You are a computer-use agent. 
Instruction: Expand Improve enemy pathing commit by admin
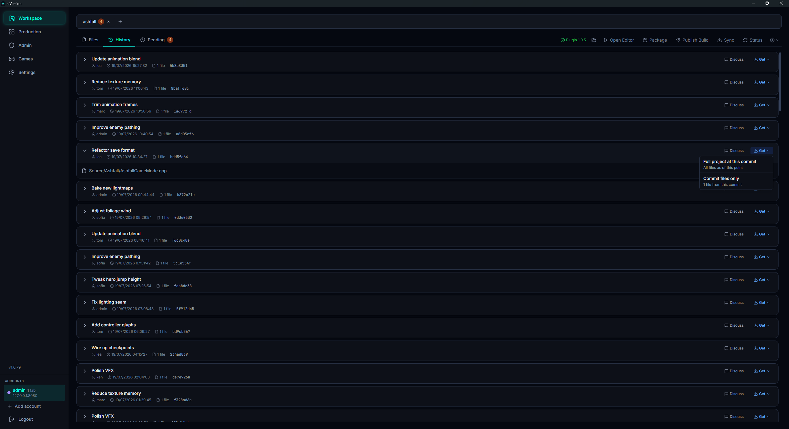[85, 128]
